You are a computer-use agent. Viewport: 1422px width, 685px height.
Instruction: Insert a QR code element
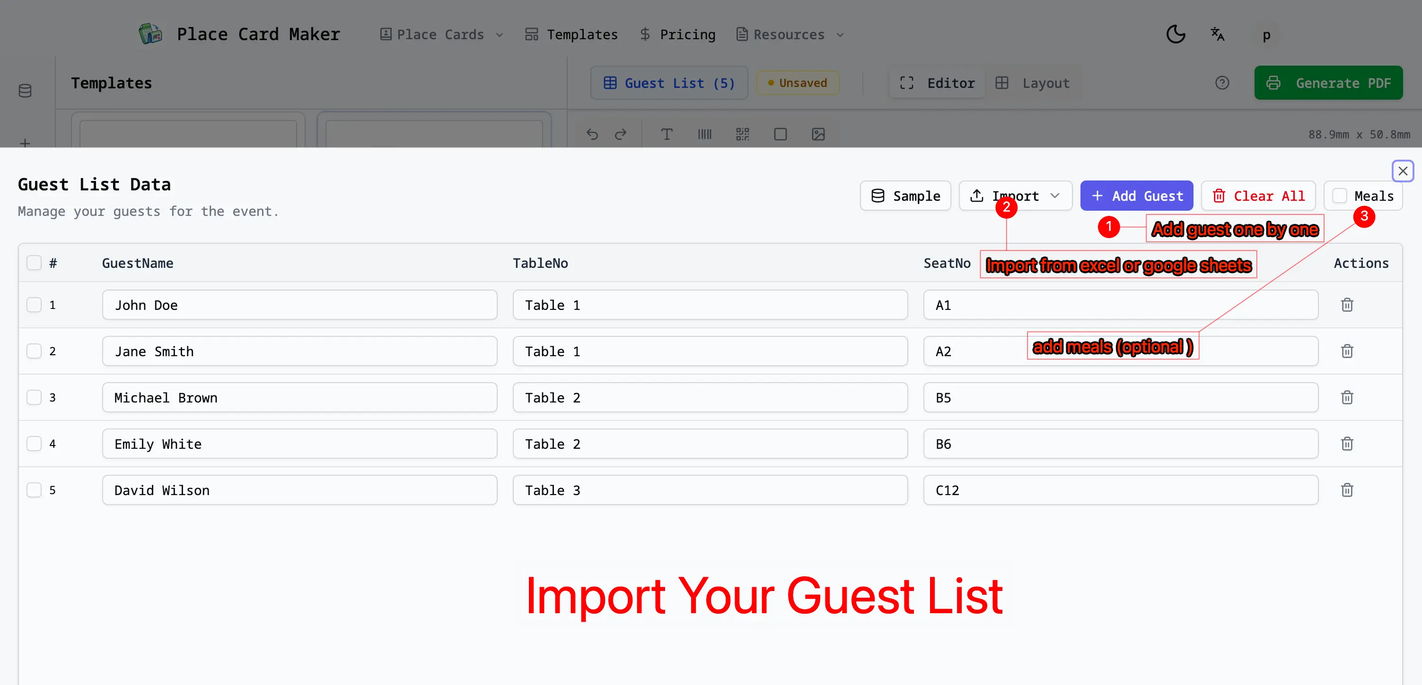[743, 134]
